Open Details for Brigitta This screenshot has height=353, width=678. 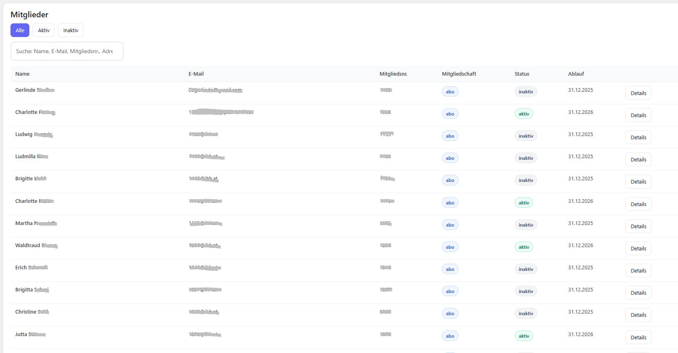click(x=638, y=293)
